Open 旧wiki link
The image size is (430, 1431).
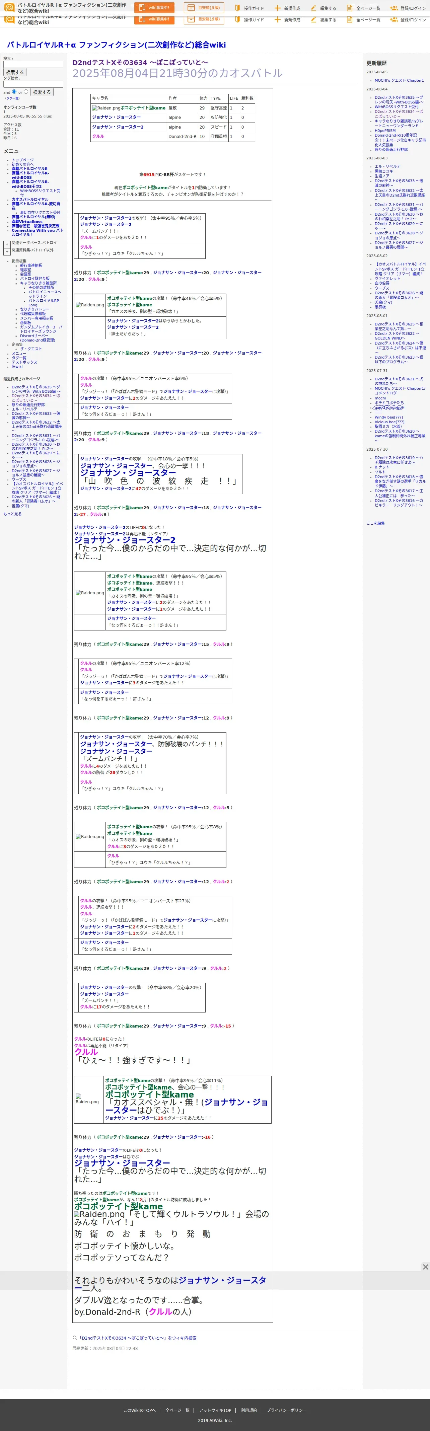17,367
